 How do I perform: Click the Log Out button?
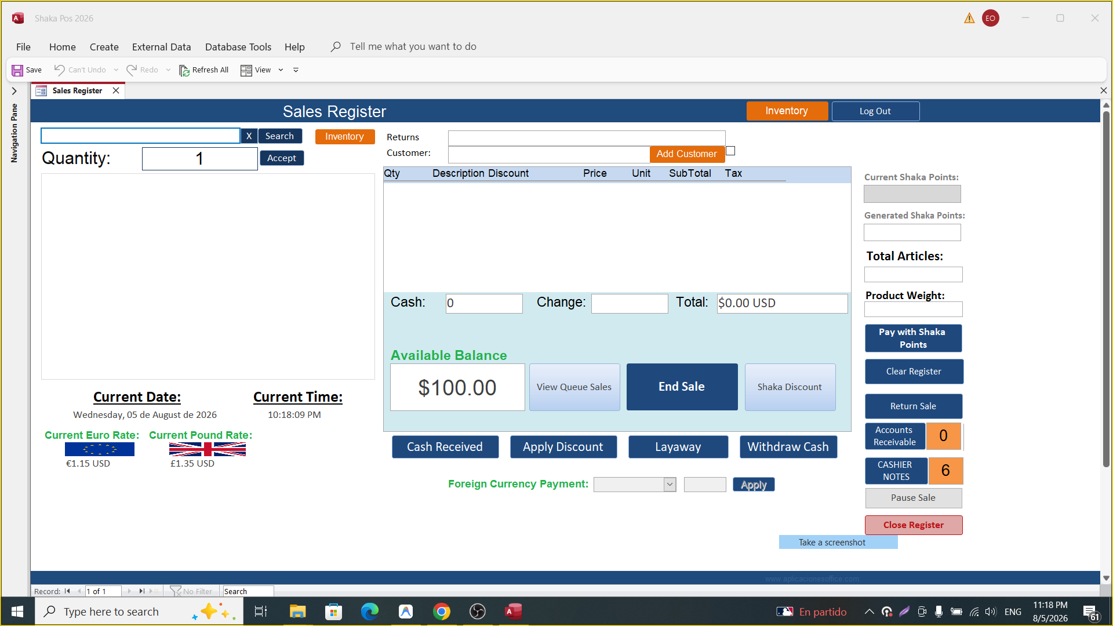click(x=875, y=111)
